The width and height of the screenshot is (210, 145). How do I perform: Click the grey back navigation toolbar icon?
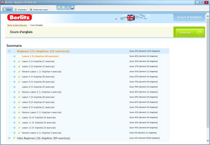click(x=63, y=8)
